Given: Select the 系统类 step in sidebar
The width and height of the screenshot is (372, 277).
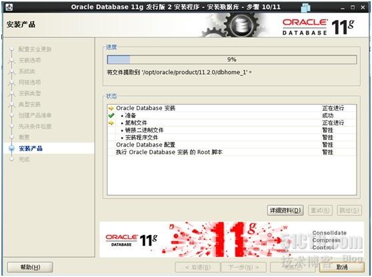Looking at the screenshot, I should [27, 71].
